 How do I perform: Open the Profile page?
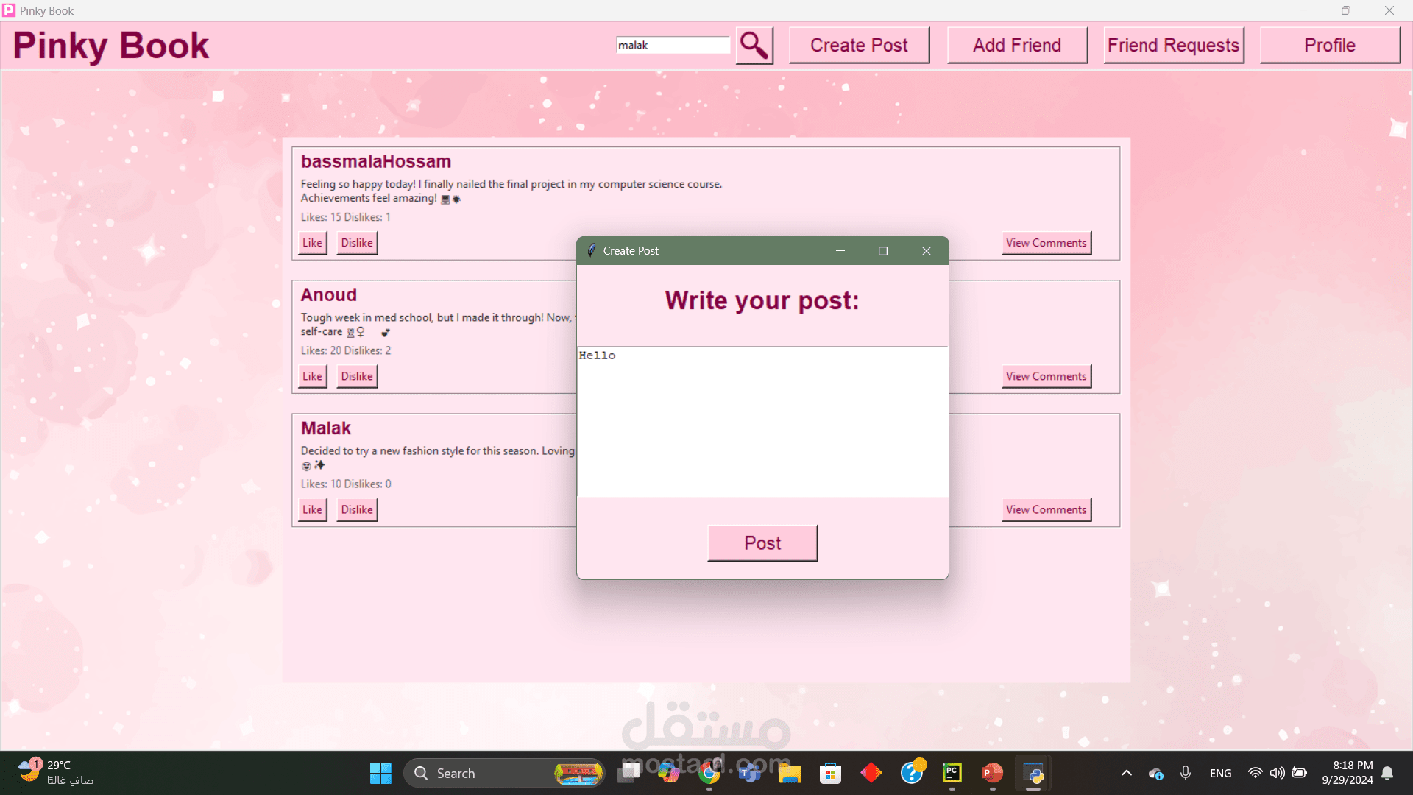point(1329,46)
